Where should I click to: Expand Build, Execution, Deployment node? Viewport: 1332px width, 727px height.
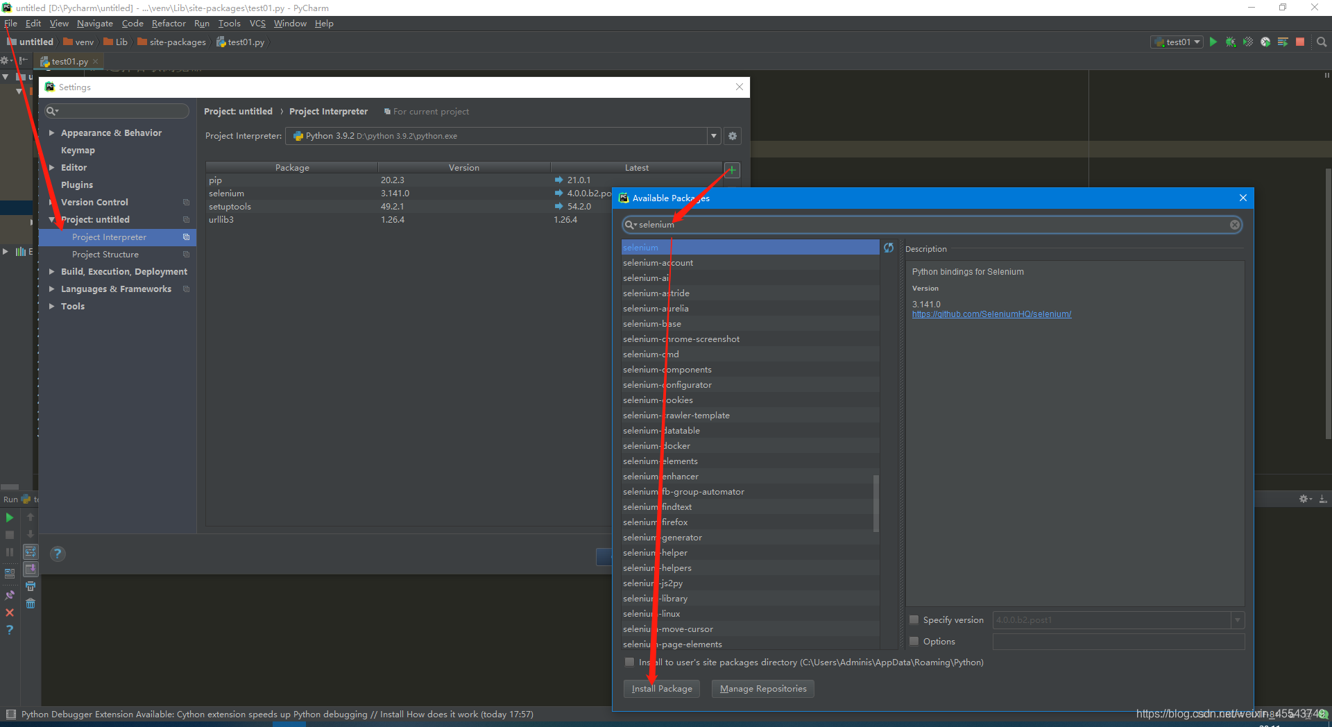click(51, 271)
